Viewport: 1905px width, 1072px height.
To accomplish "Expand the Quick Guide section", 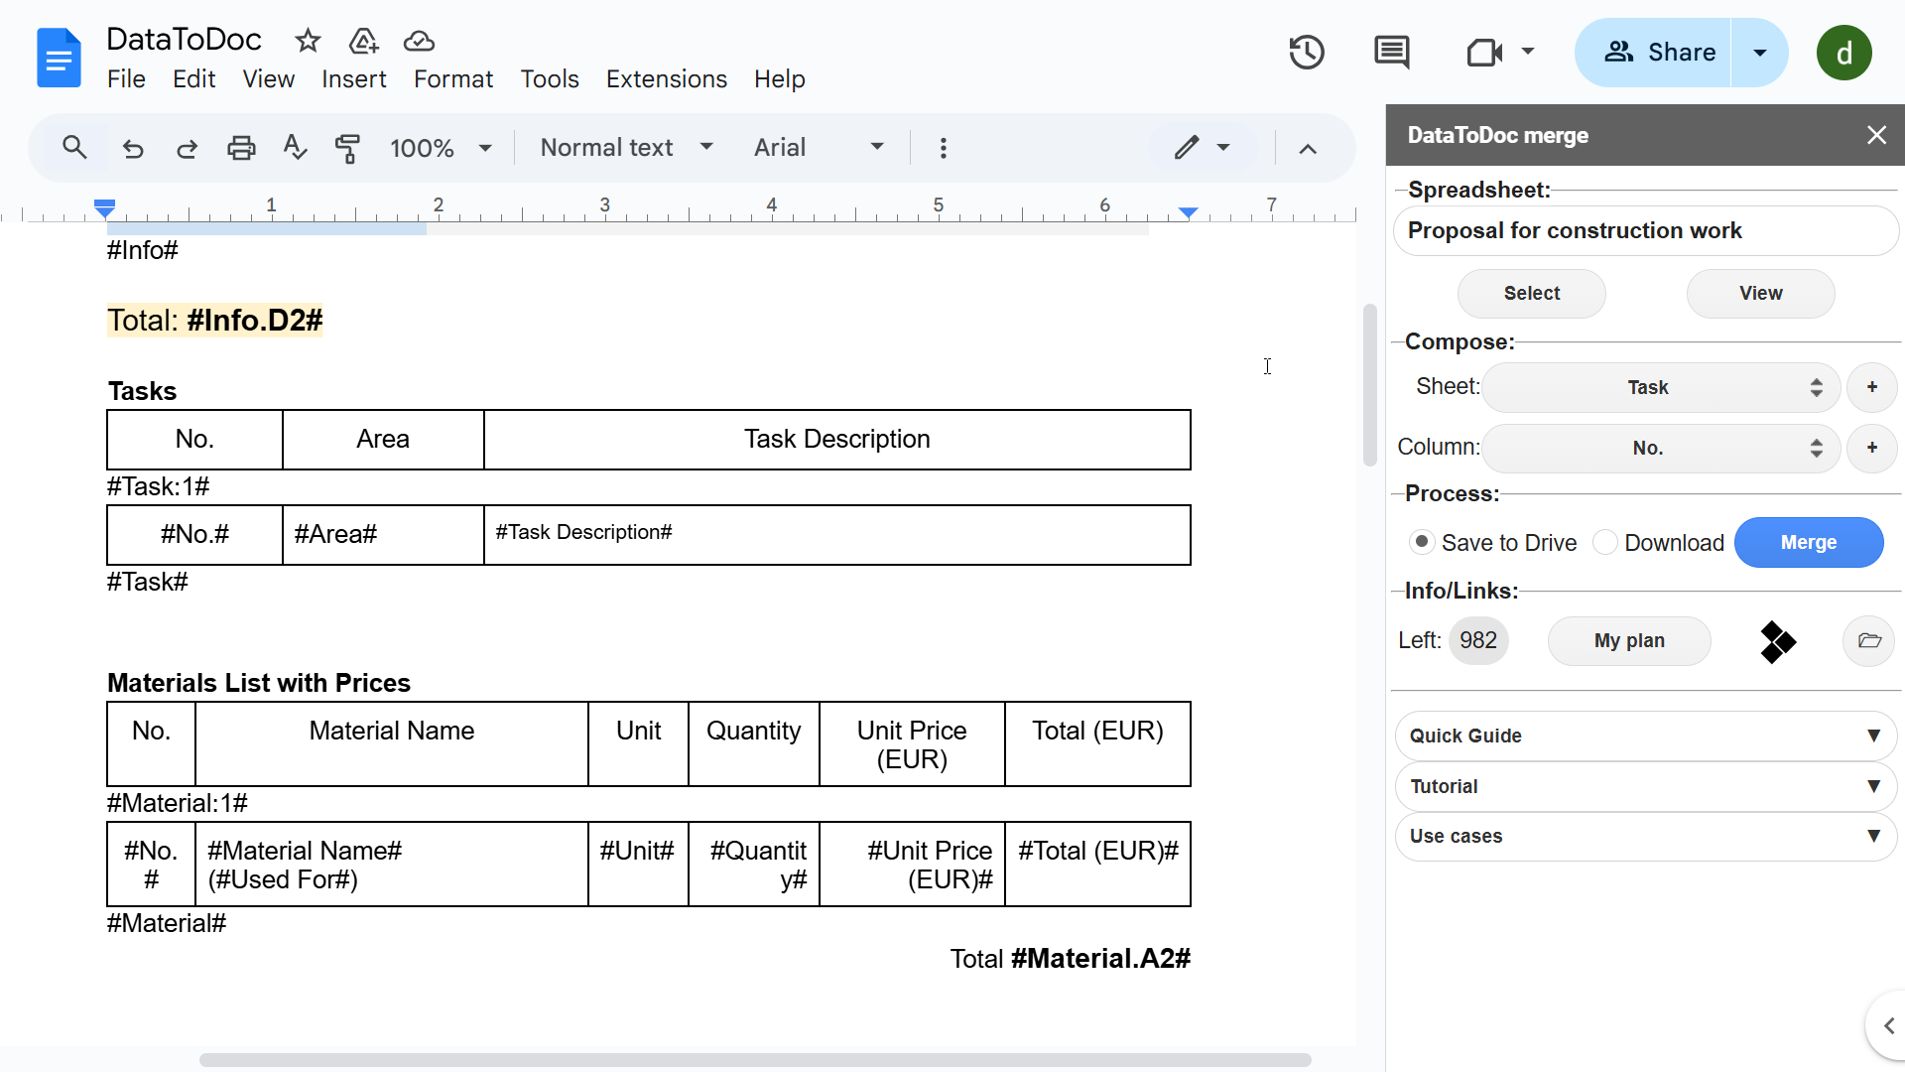I will point(1646,736).
